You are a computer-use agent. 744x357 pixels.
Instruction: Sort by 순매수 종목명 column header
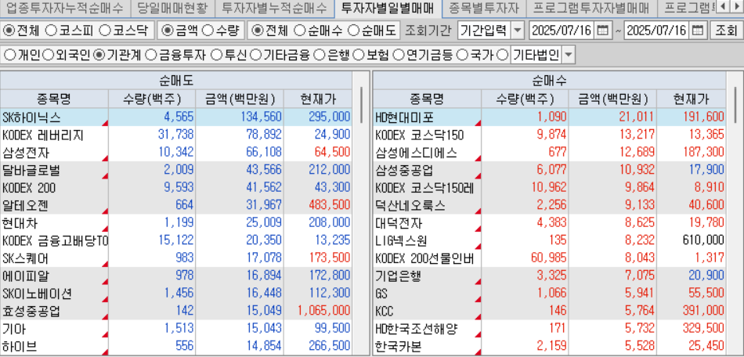(x=427, y=99)
